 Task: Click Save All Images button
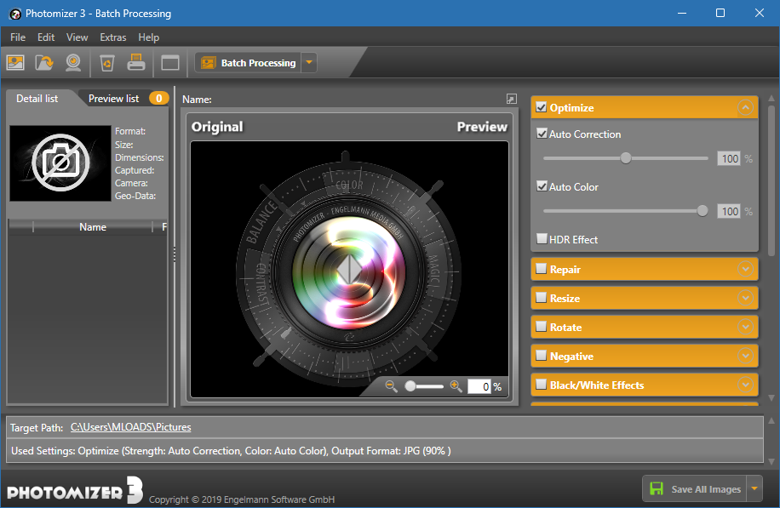(695, 489)
